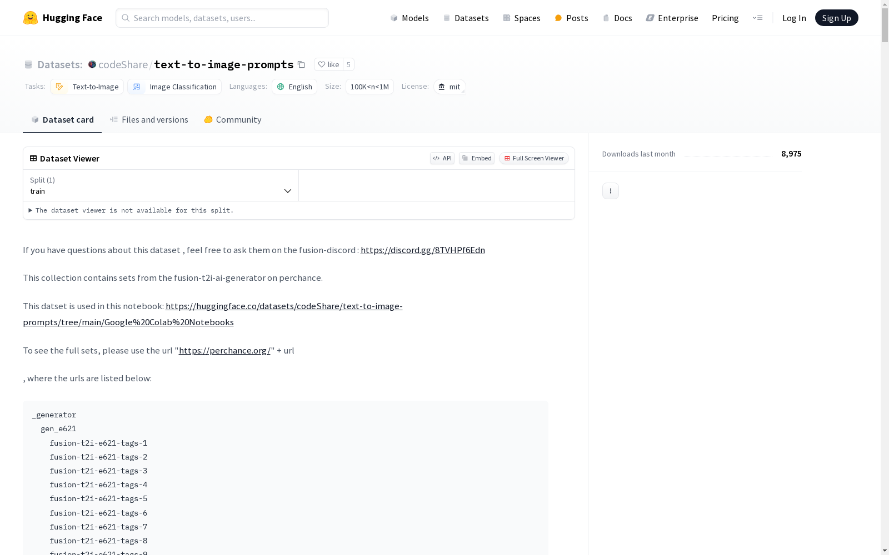Image resolution: width=889 pixels, height=555 pixels.
Task: Go to Spaces
Action: [522, 18]
